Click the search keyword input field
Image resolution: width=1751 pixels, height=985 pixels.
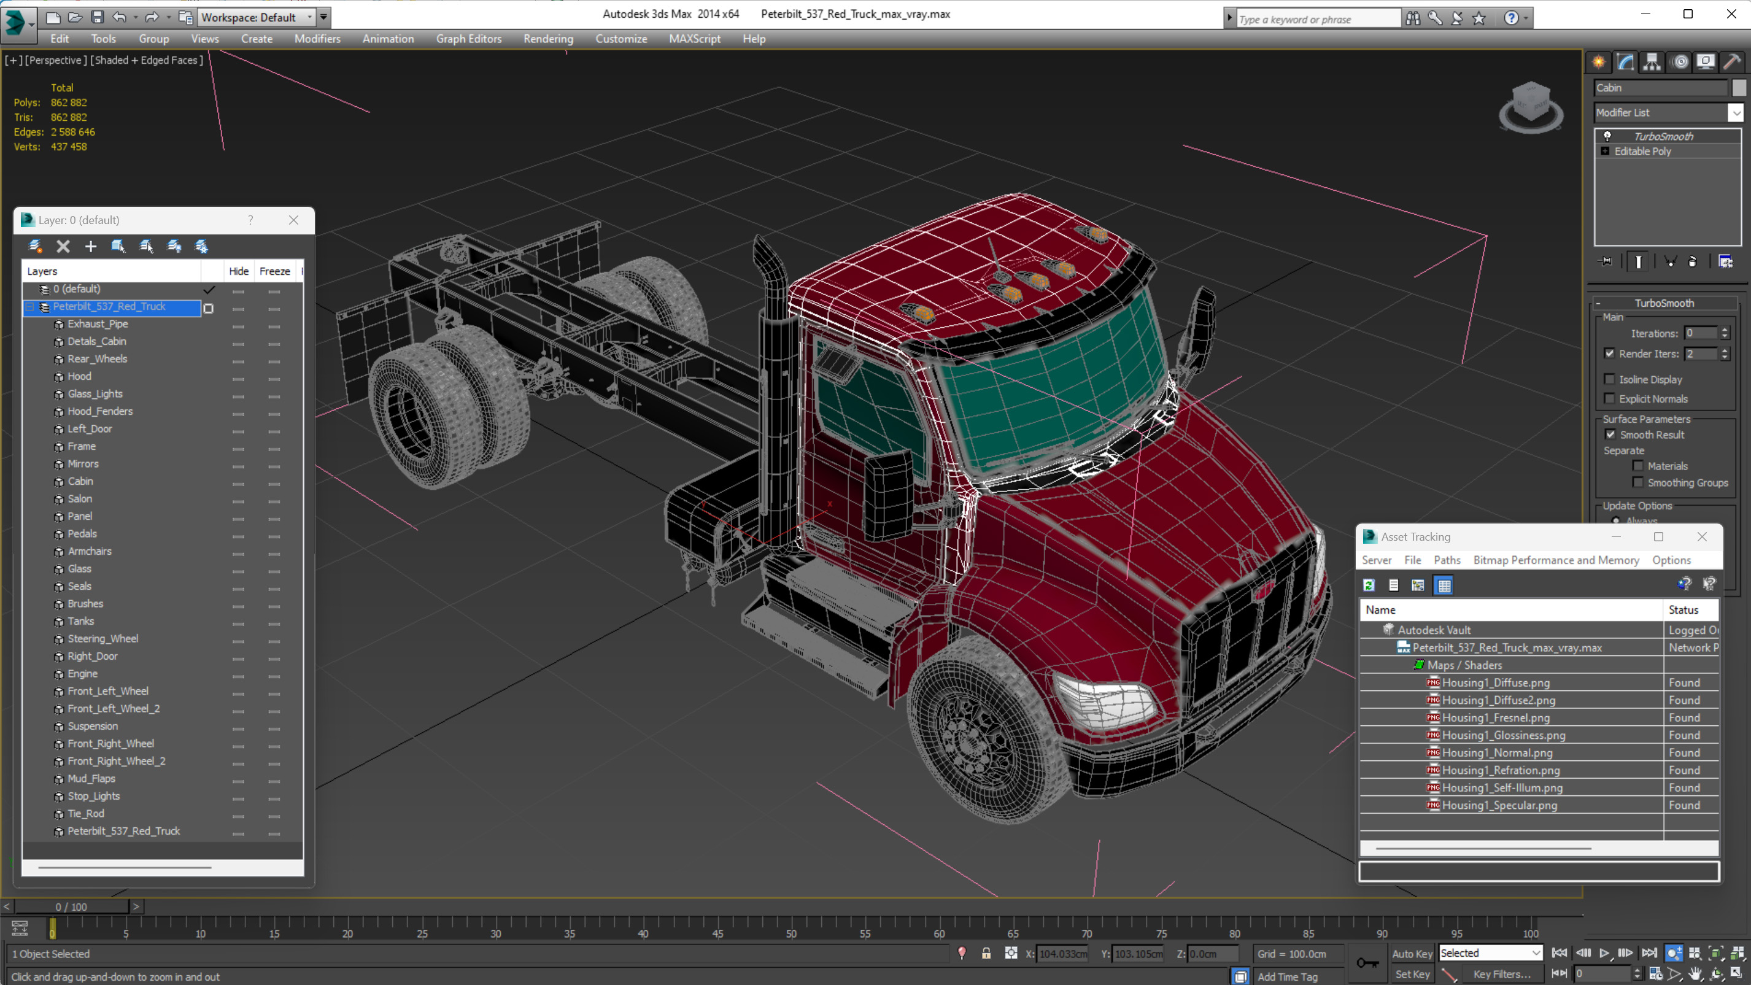tap(1318, 19)
